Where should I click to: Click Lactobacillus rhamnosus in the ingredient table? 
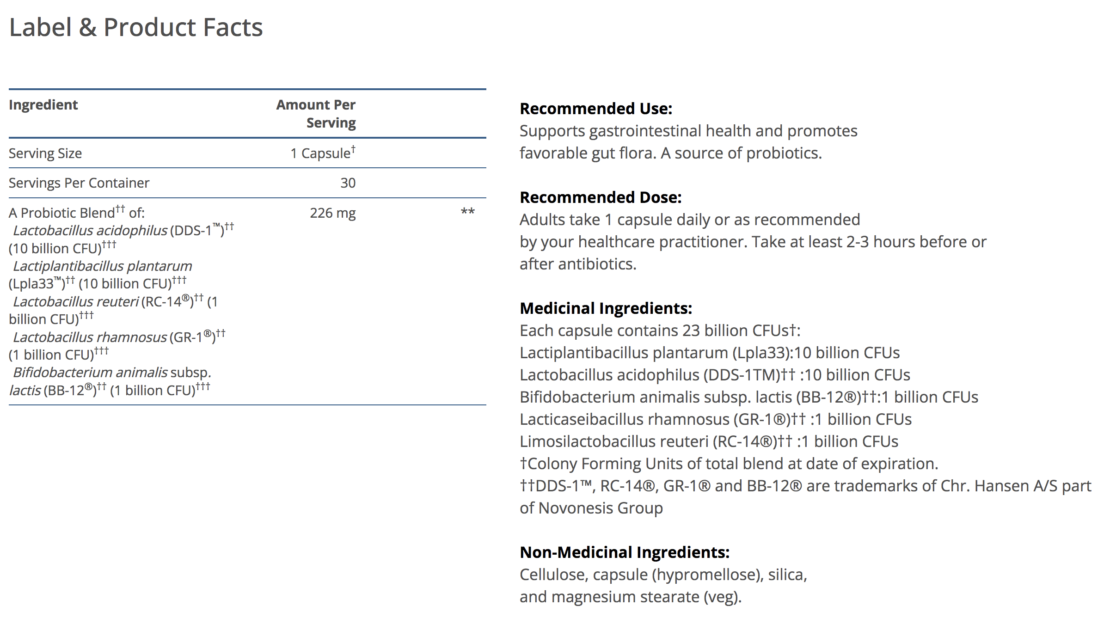(x=90, y=337)
